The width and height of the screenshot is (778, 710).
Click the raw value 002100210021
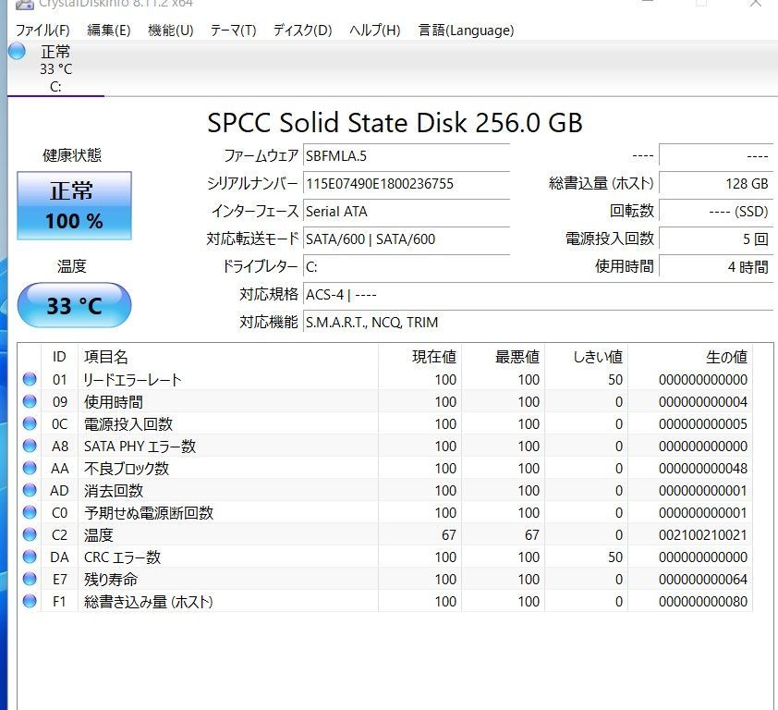(x=702, y=534)
